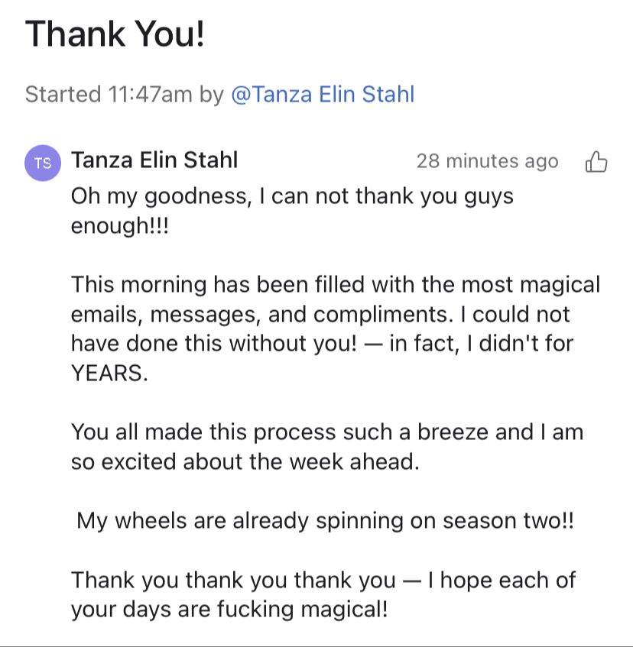Like the message with the thumbs-up icon
Screen dimensions: 633x647
click(x=596, y=162)
